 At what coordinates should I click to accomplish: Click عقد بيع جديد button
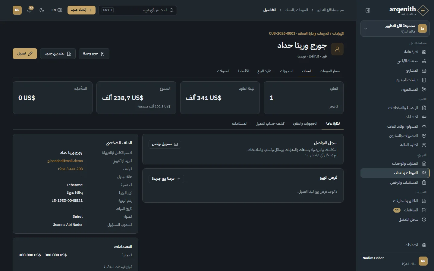click(58, 54)
